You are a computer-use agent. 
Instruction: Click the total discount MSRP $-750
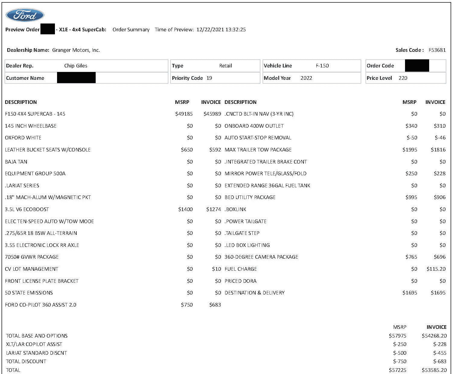point(400,361)
